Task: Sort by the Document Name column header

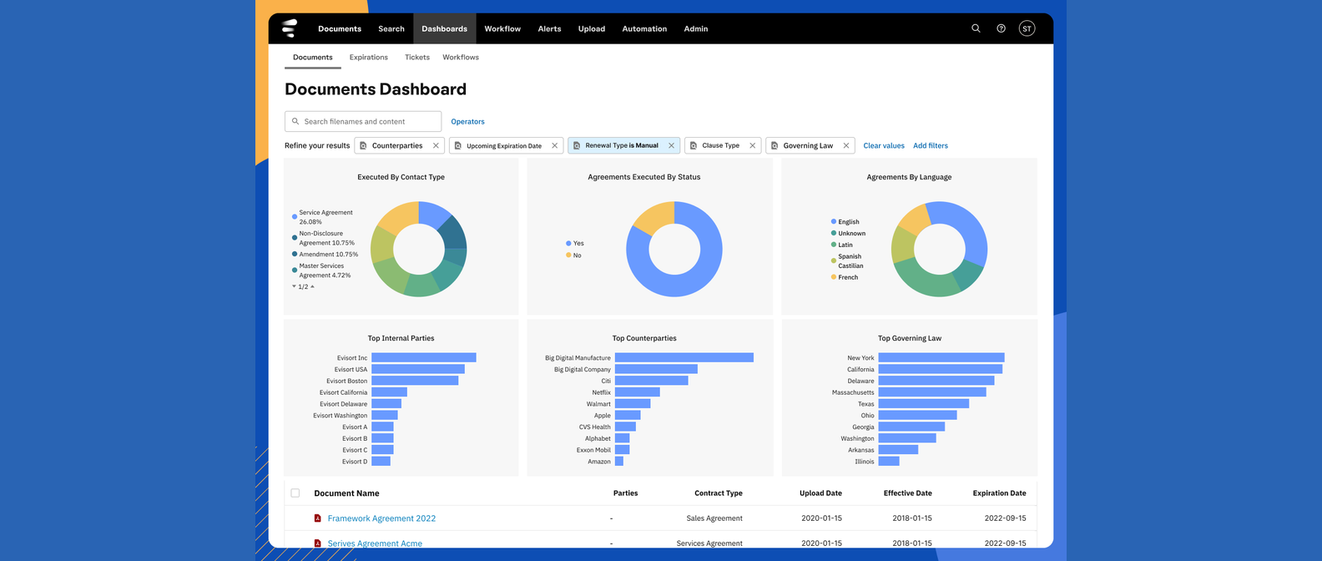Action: pos(346,493)
